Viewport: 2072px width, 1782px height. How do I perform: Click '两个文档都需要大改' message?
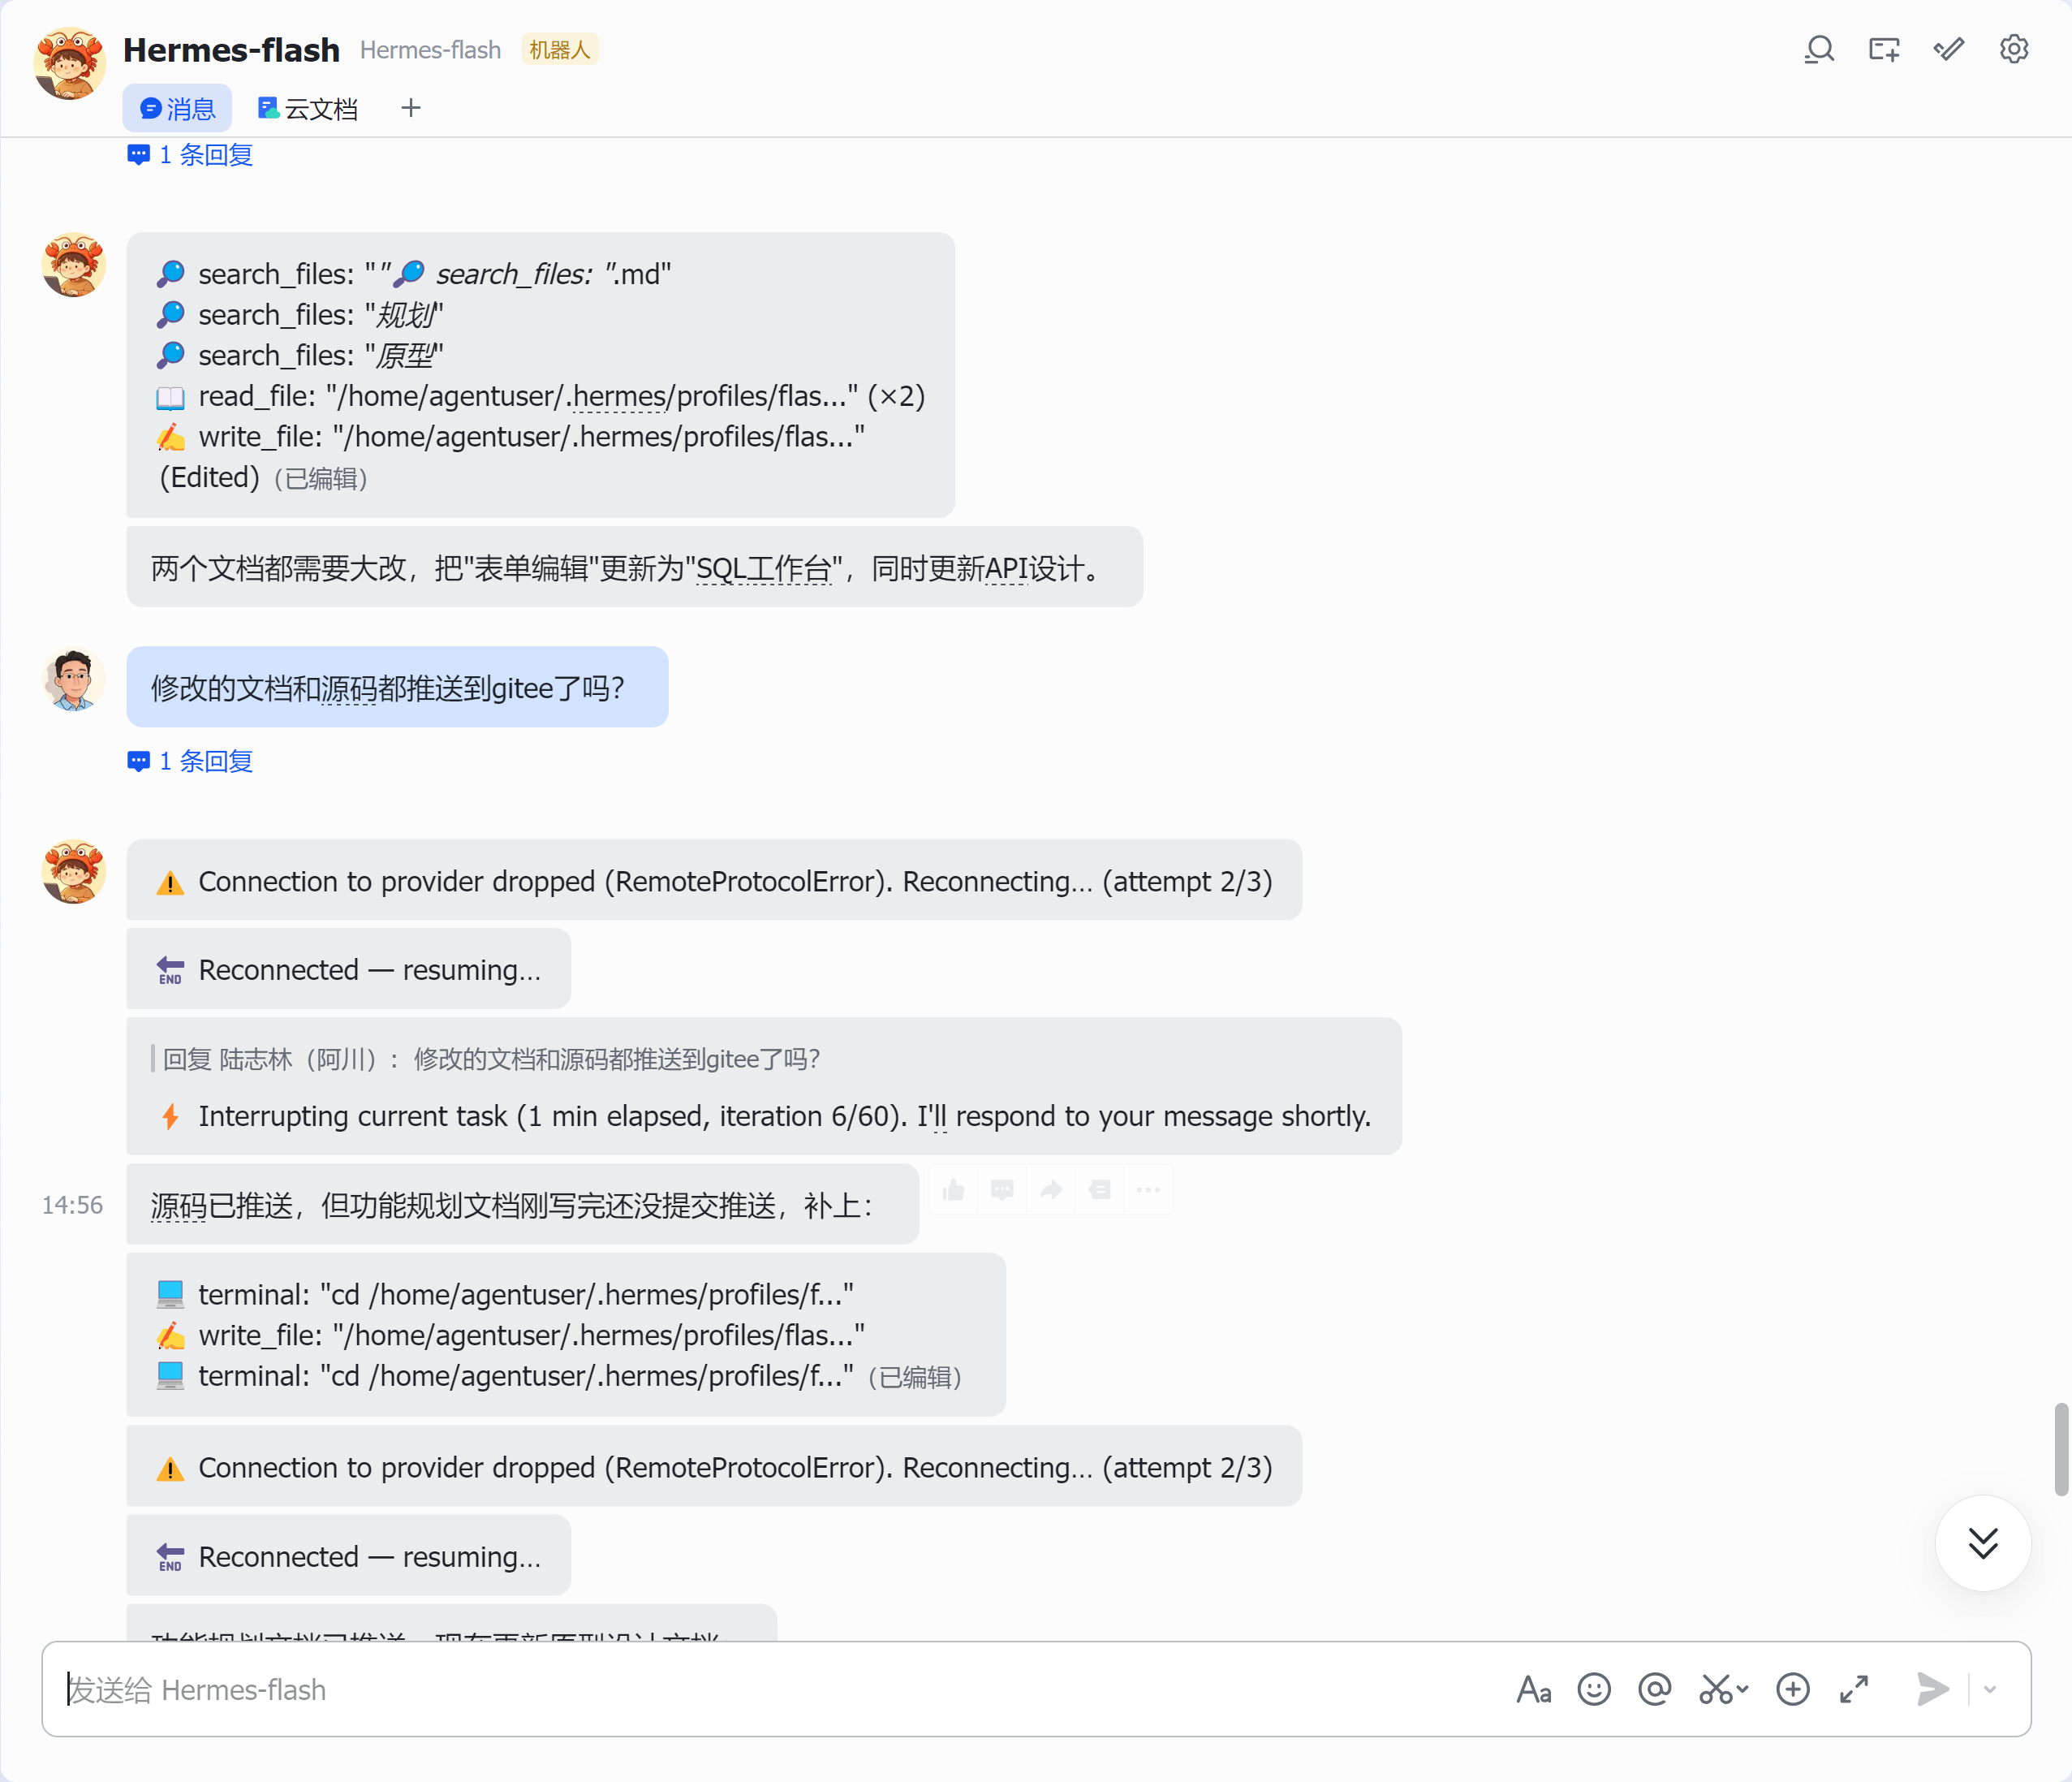tap(634, 567)
